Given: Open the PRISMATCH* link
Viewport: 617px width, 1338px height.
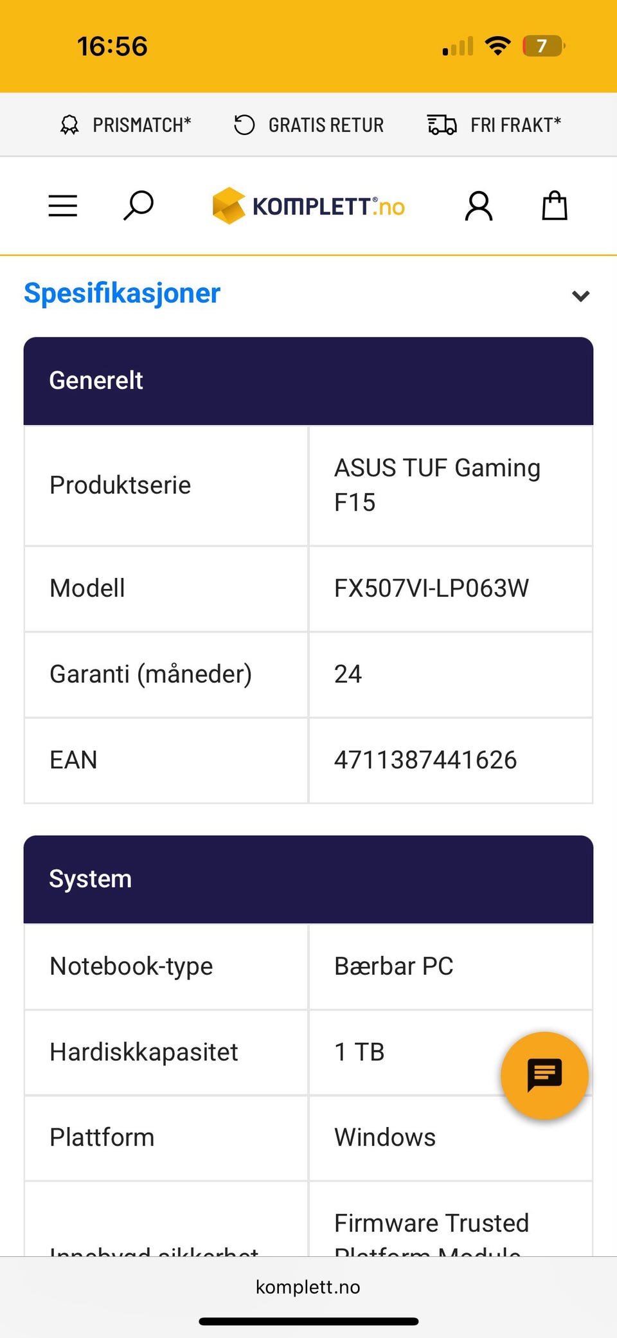Looking at the screenshot, I should [142, 125].
